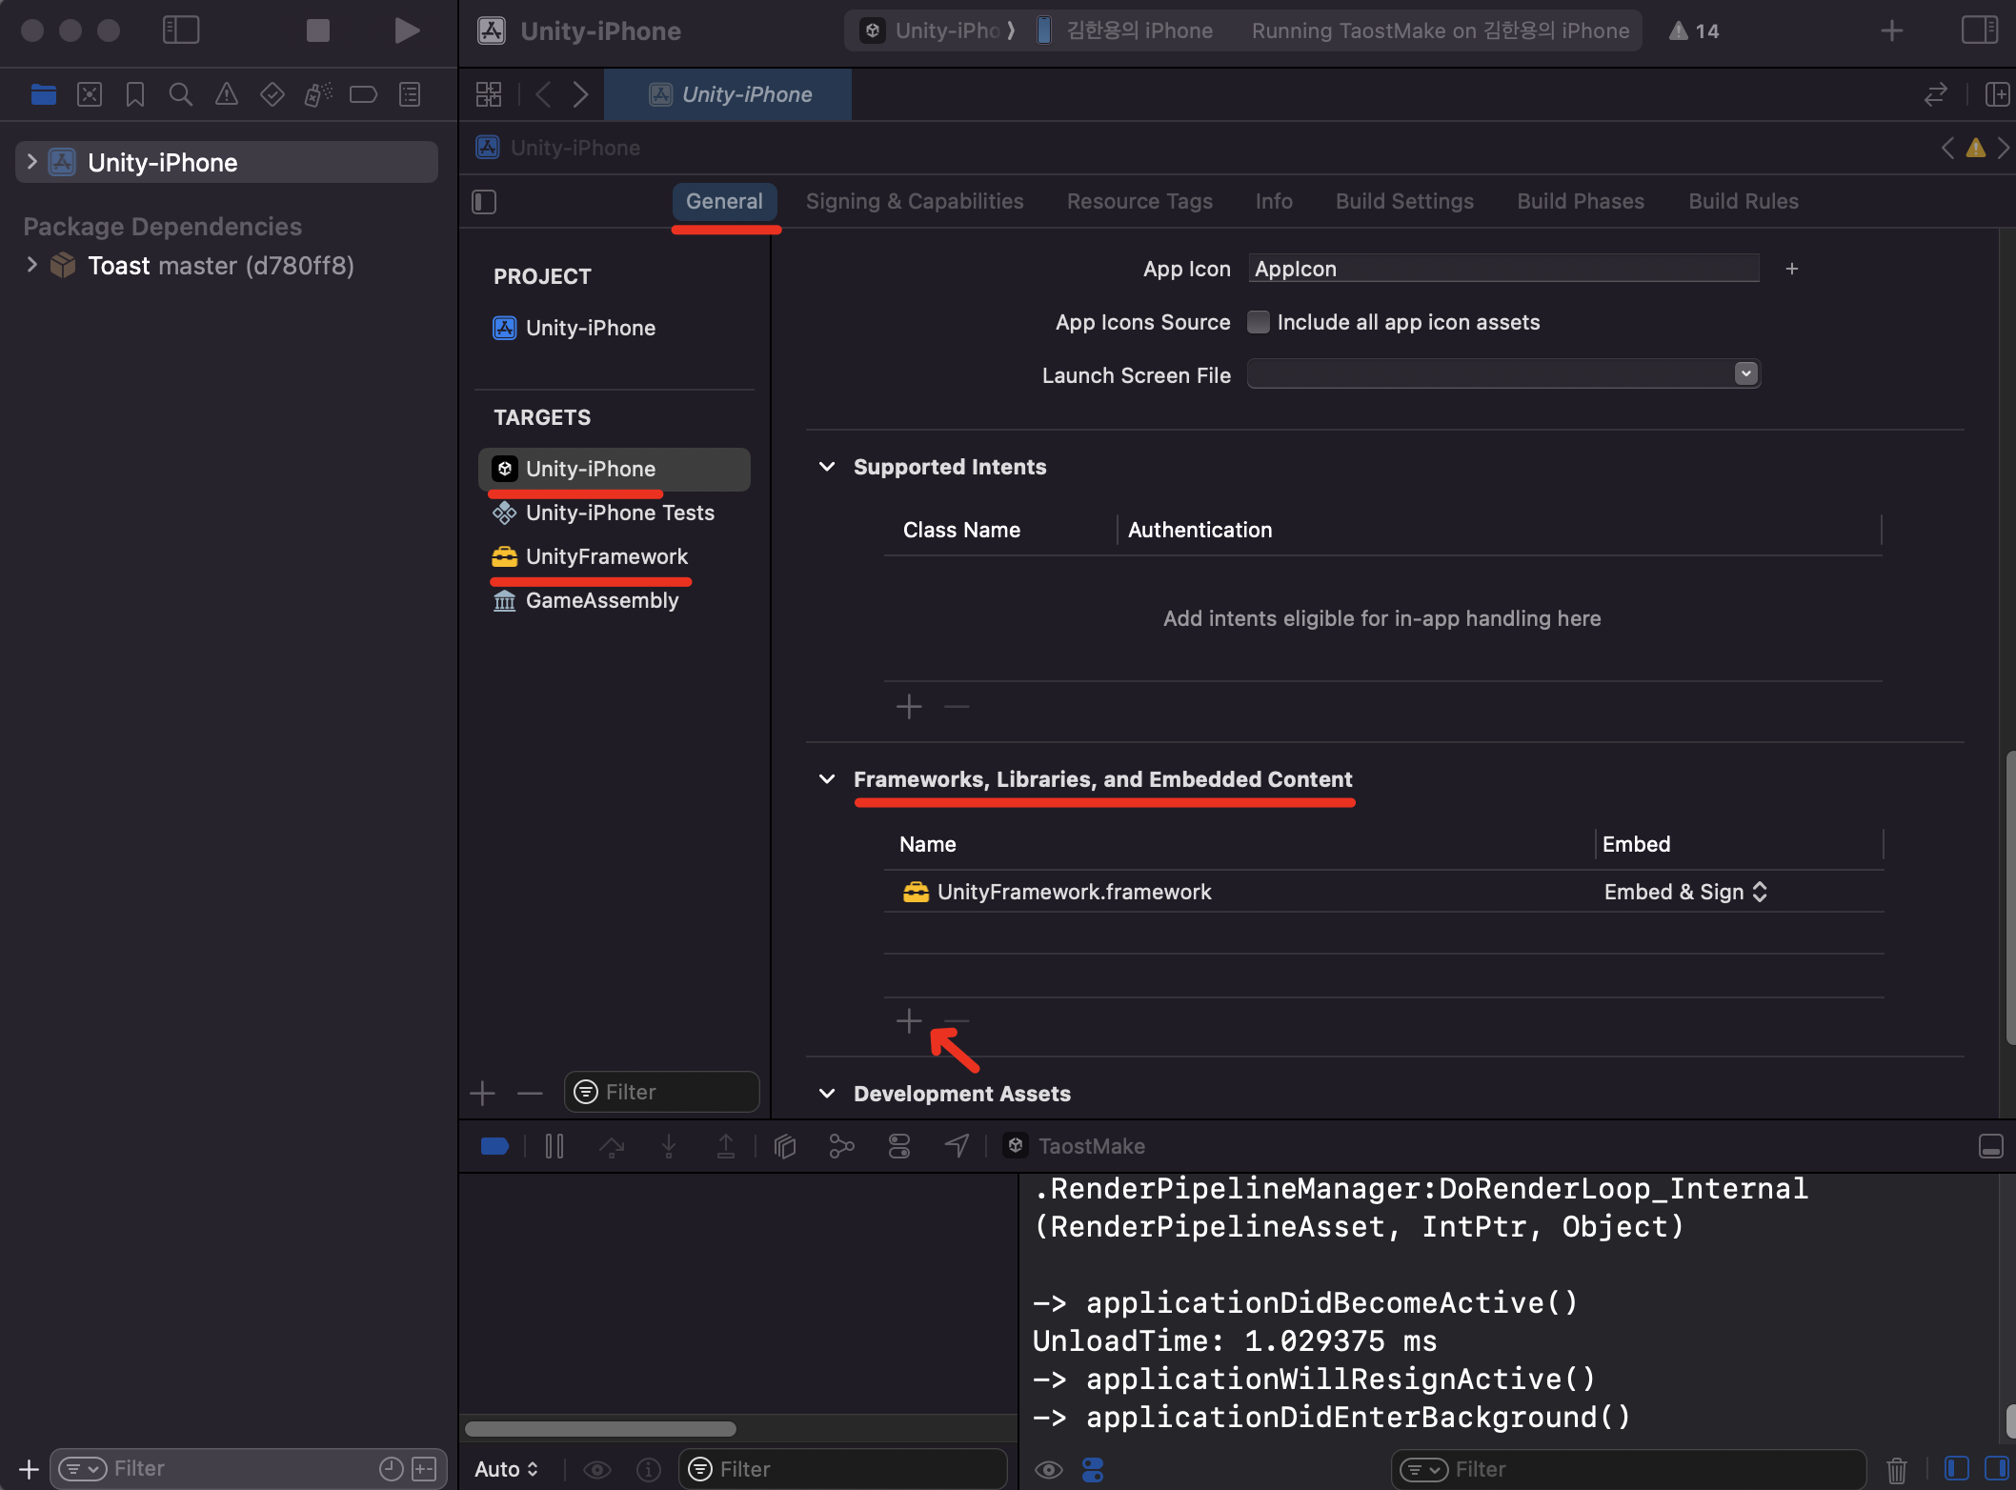
Task: Click the App Icon text field
Action: [1503, 269]
